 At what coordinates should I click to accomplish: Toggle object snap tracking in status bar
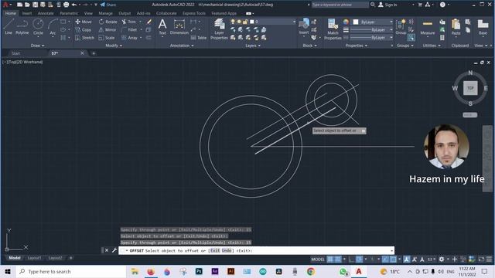tap(385, 259)
